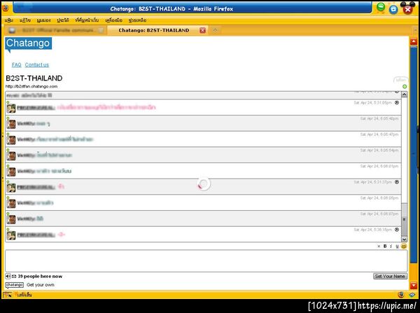The image size is (420, 313).
Task: Click the round icon on the last chat message
Action: tap(397, 230)
